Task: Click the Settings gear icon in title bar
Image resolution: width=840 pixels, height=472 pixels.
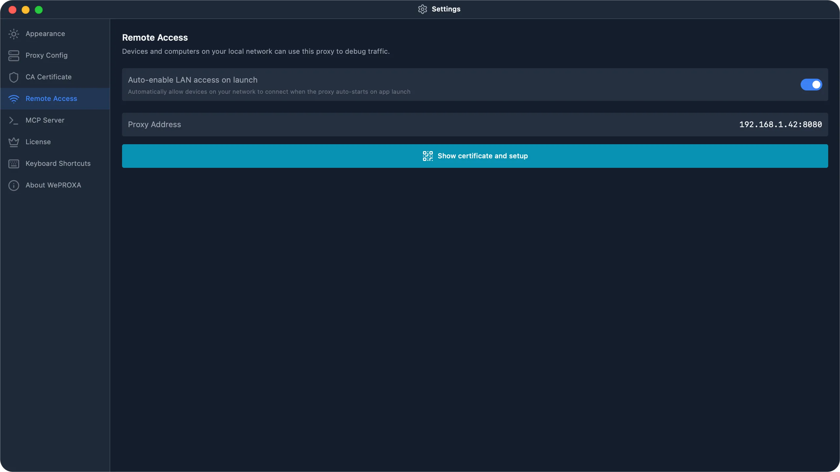Action: (x=423, y=9)
